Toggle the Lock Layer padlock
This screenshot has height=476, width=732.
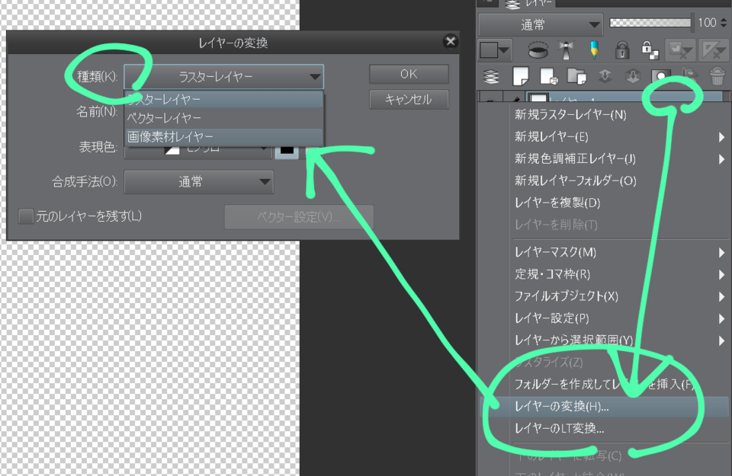(622, 50)
